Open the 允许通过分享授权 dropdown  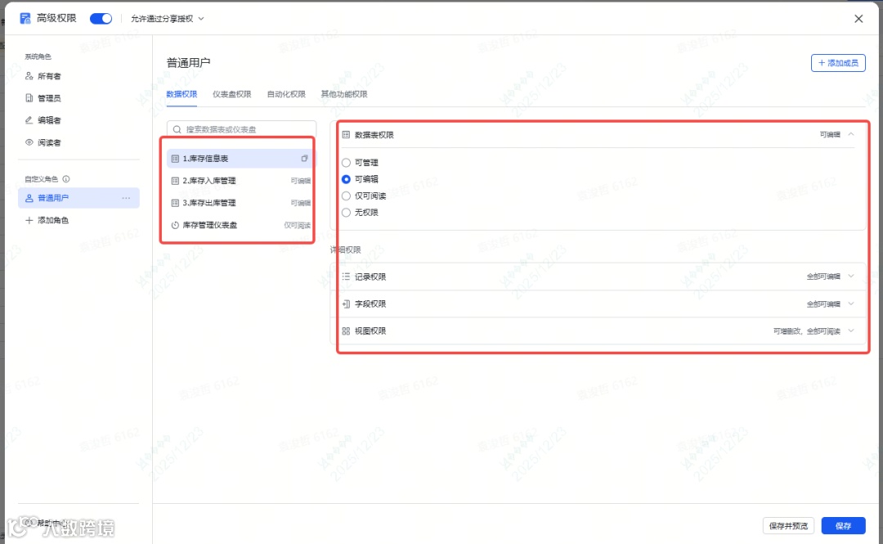[x=168, y=19]
